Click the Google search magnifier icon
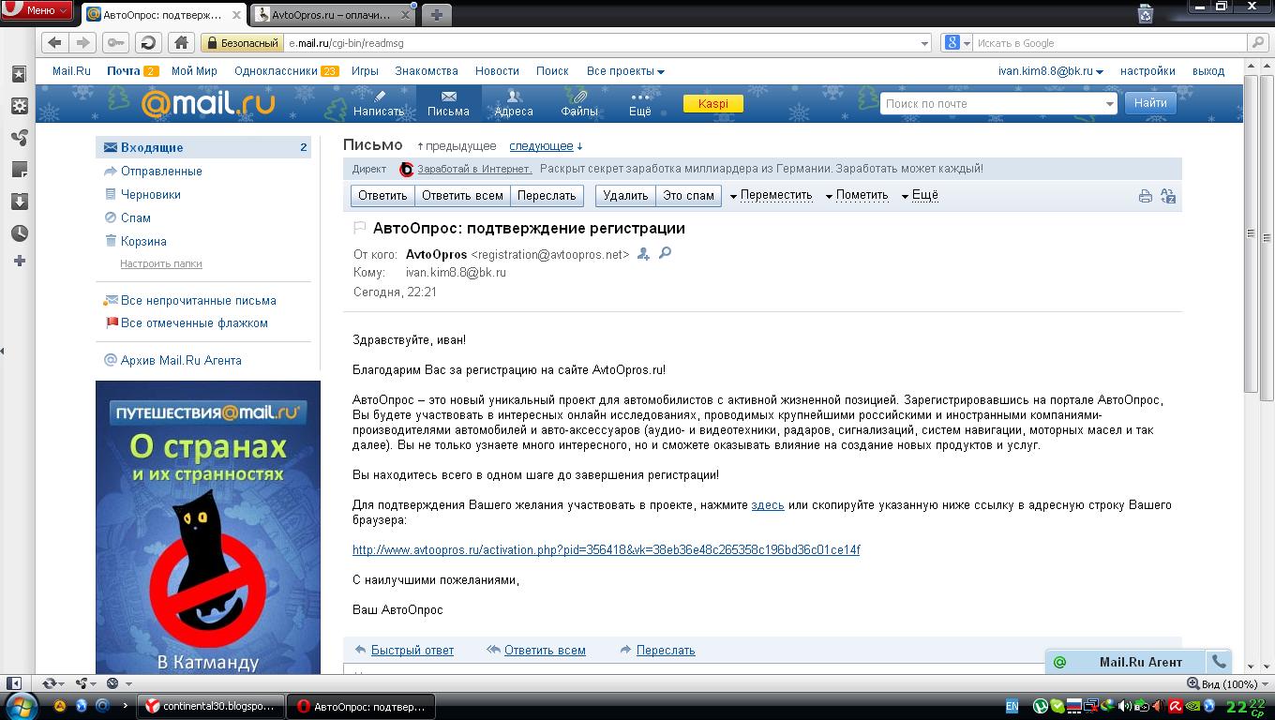The width and height of the screenshot is (1275, 720). [1257, 42]
